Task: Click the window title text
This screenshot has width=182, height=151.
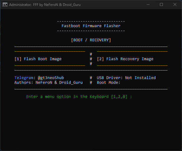Action: pyautogui.click(x=45, y=5)
